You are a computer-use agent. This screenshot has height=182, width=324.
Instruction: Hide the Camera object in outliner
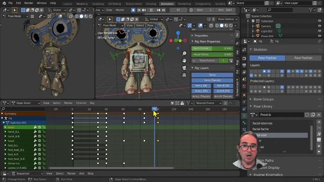(x=319, y=26)
